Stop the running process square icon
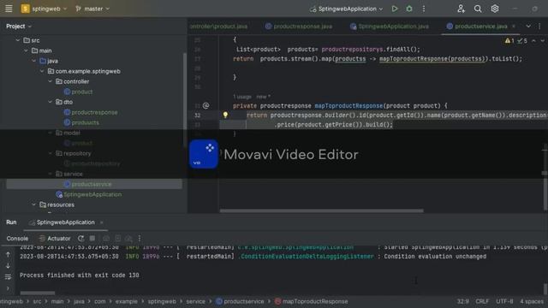Image resolution: width=548 pixels, height=308 pixels. 92,238
